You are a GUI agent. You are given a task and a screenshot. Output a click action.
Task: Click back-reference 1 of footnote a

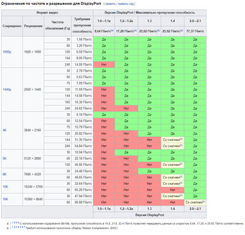pos(13,223)
